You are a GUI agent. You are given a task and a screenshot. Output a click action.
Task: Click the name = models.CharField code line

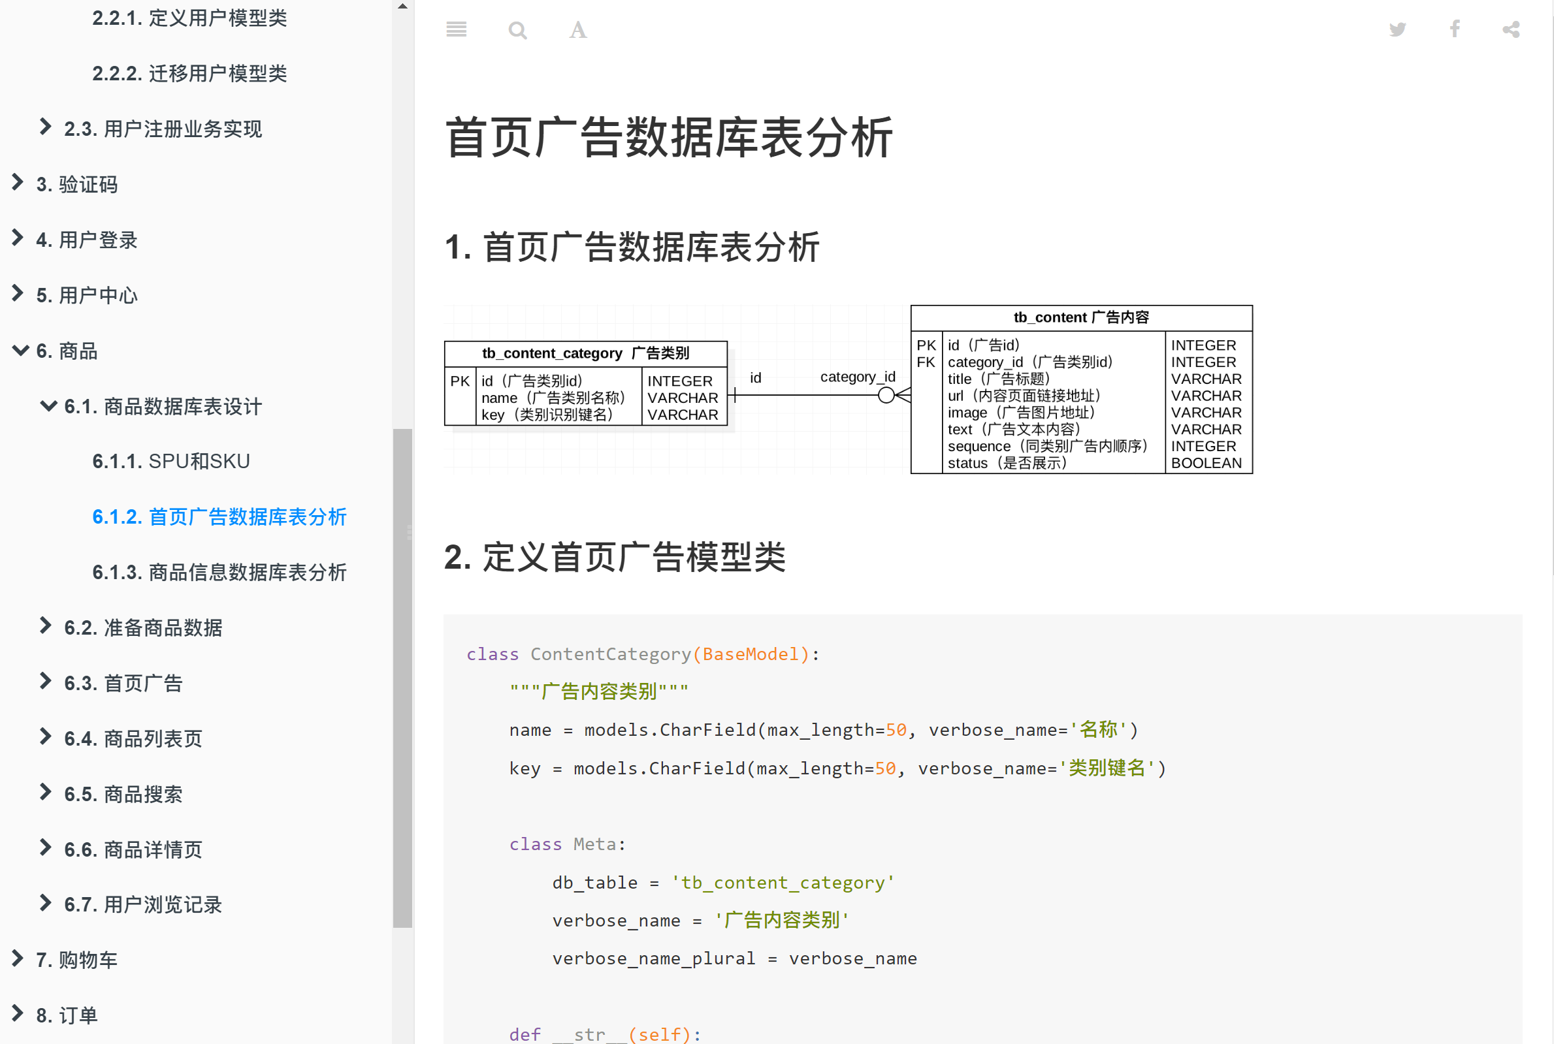click(x=824, y=731)
